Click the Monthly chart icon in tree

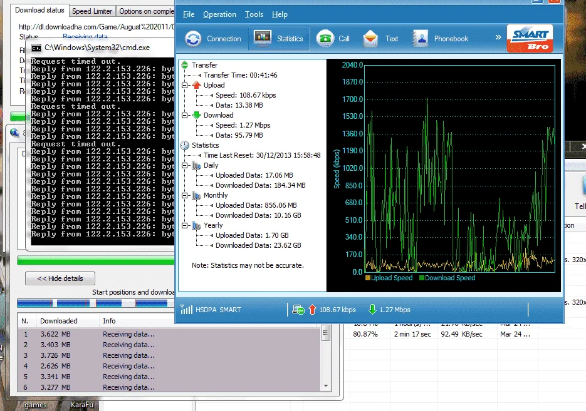(196, 195)
